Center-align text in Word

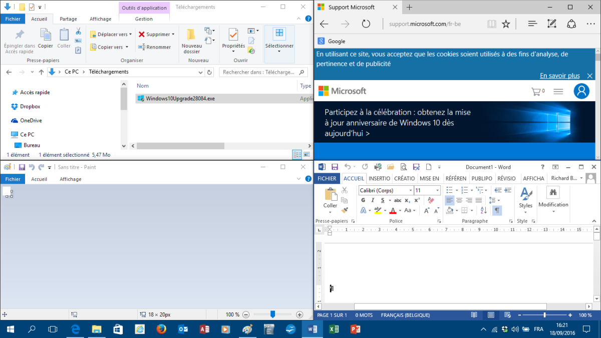(459, 200)
